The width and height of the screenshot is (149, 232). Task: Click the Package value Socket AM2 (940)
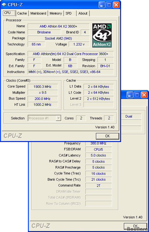click(58, 38)
